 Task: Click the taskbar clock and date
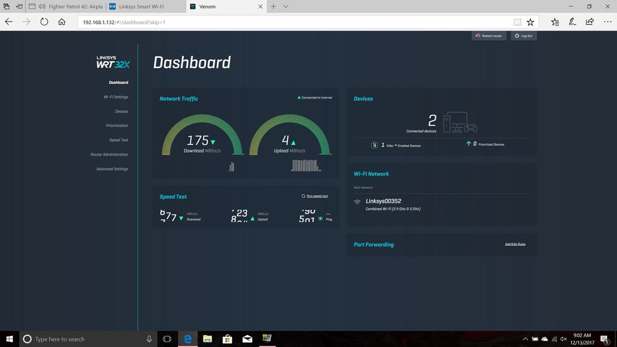pos(582,339)
